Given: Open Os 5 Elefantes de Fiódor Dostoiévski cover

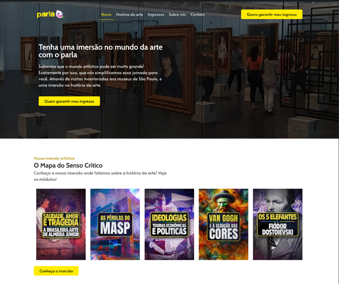Looking at the screenshot, I should (x=278, y=224).
